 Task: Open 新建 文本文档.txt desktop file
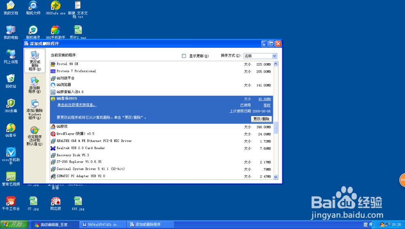[x=78, y=10]
